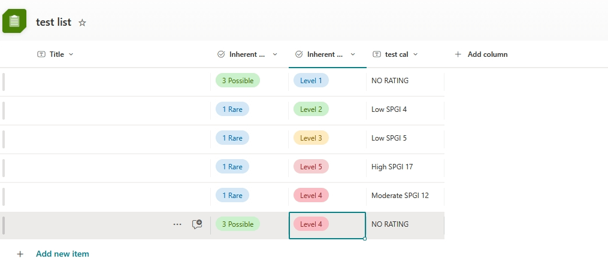Click the test cal column type icon

(x=377, y=54)
